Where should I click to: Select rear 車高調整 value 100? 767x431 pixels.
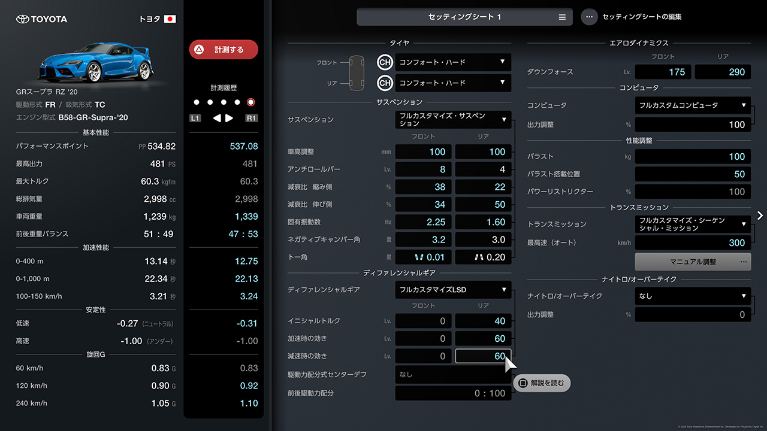pos(483,152)
